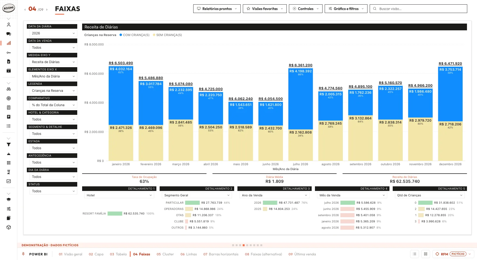Toggle SEM CRIANÇA(S) legend item
This screenshot has height=260, width=477.
[167, 35]
